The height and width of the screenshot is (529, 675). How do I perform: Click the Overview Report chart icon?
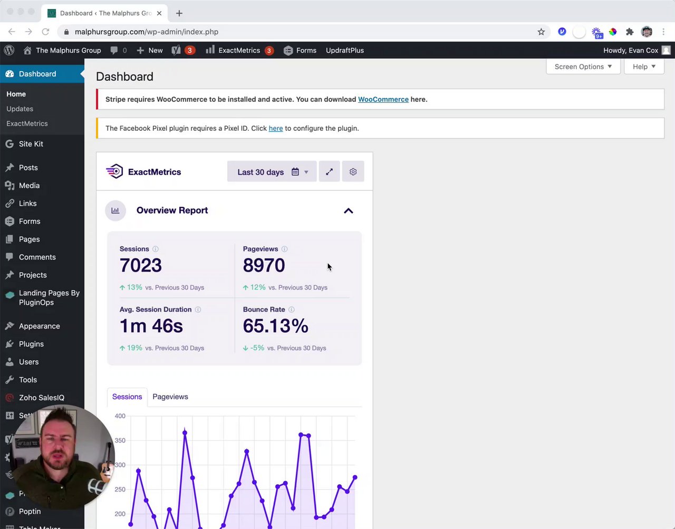click(x=115, y=210)
